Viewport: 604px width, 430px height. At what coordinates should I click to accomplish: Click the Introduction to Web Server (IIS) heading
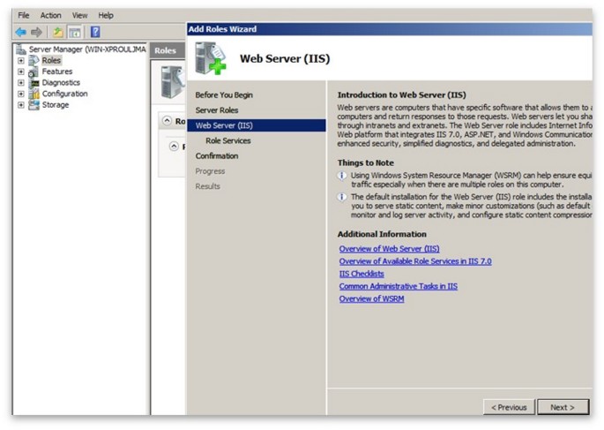pos(401,94)
